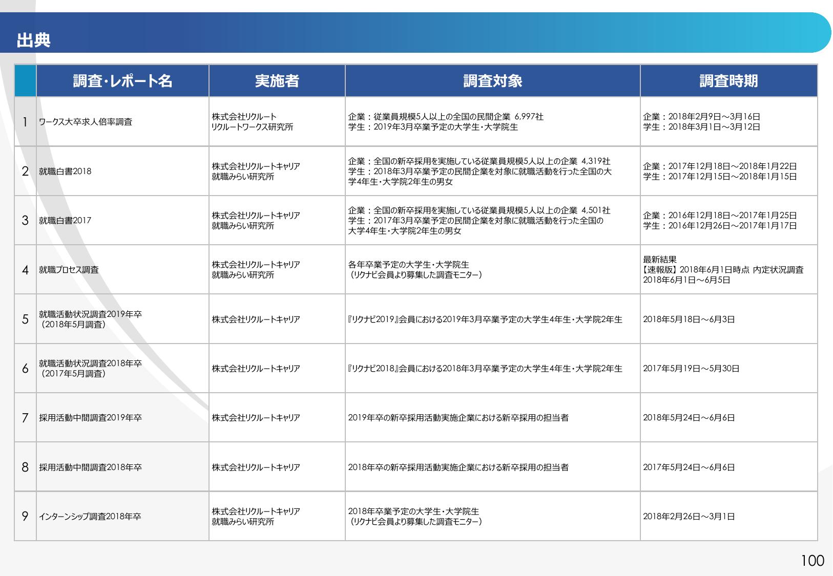Viewport: 833px width, 576px height.
Task: Click the 調査・レポート名 column header
Action: point(122,81)
